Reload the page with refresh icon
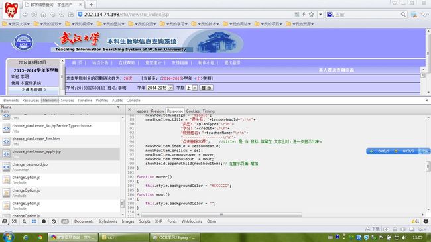The image size is (431, 242). click(34, 15)
